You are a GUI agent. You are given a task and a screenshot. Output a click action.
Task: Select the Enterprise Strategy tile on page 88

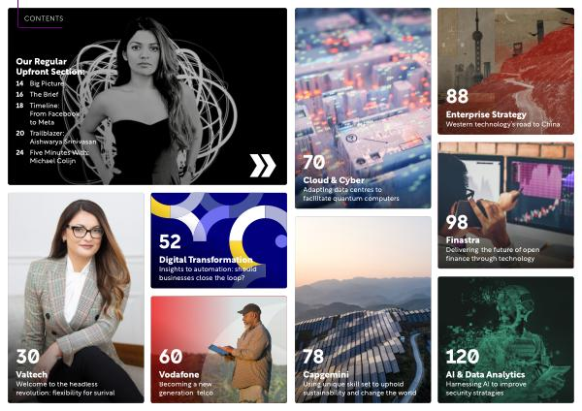[505, 71]
